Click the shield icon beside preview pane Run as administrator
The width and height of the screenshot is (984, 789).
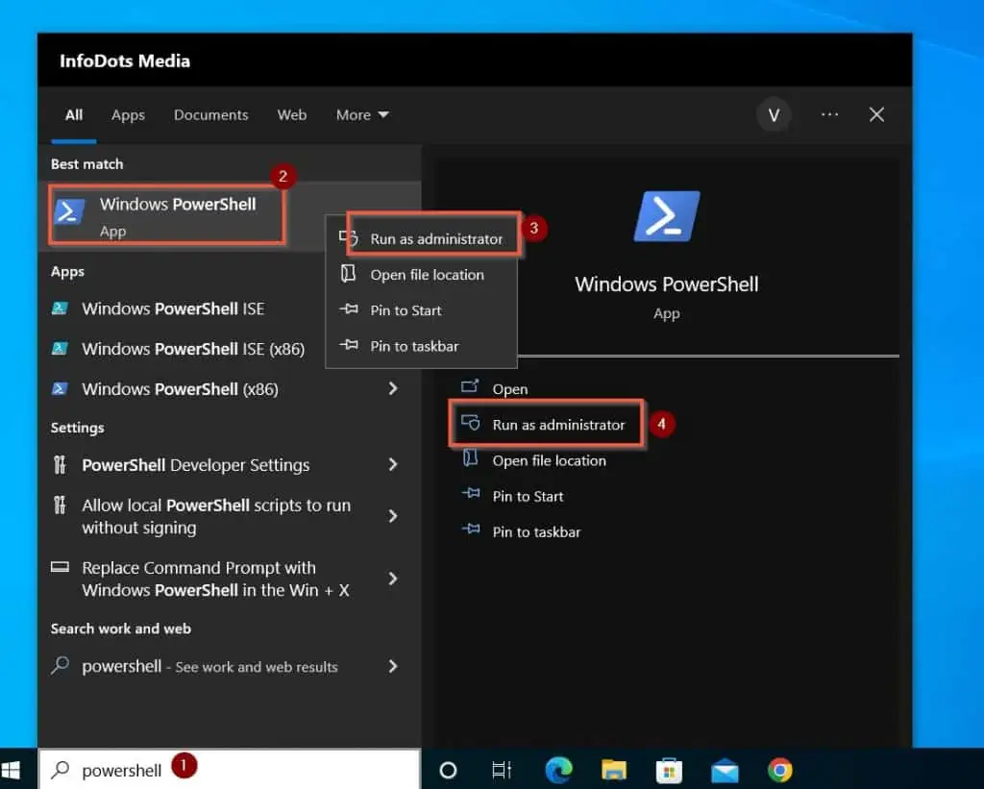(471, 423)
